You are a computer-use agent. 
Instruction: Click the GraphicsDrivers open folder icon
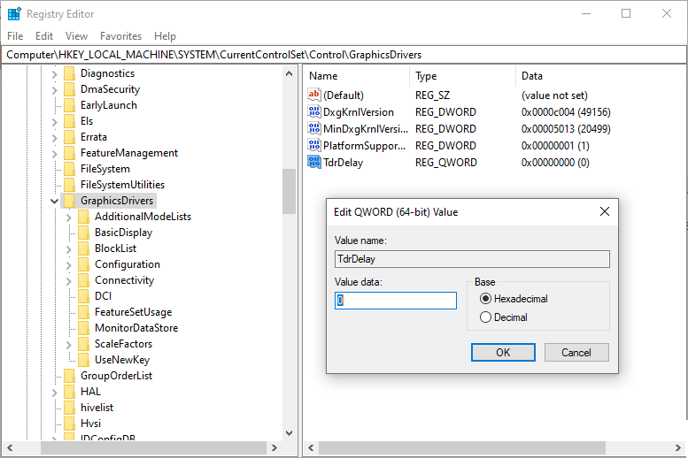point(69,201)
